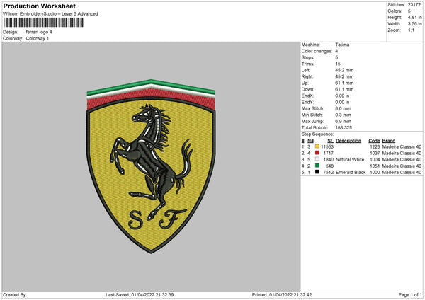The image size is (425, 300).
Task: Click the Ferrari shield embroidery preview
Action: click(151, 166)
